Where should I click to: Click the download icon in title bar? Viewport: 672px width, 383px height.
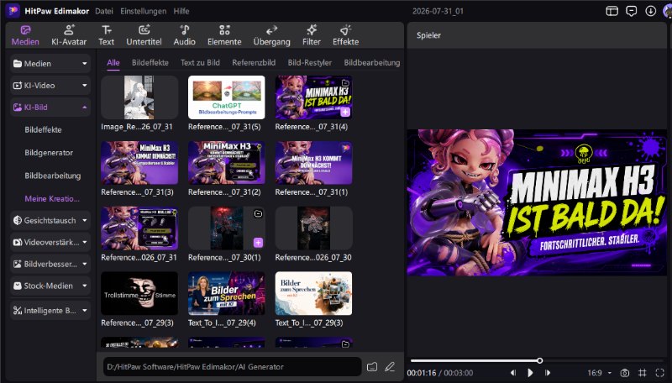[x=650, y=11]
